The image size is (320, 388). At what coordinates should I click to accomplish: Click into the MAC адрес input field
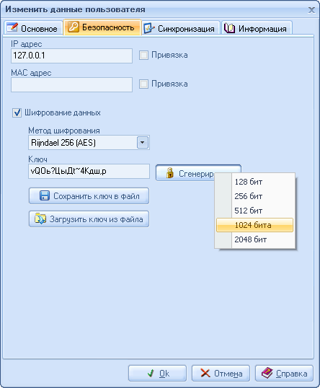click(72, 84)
